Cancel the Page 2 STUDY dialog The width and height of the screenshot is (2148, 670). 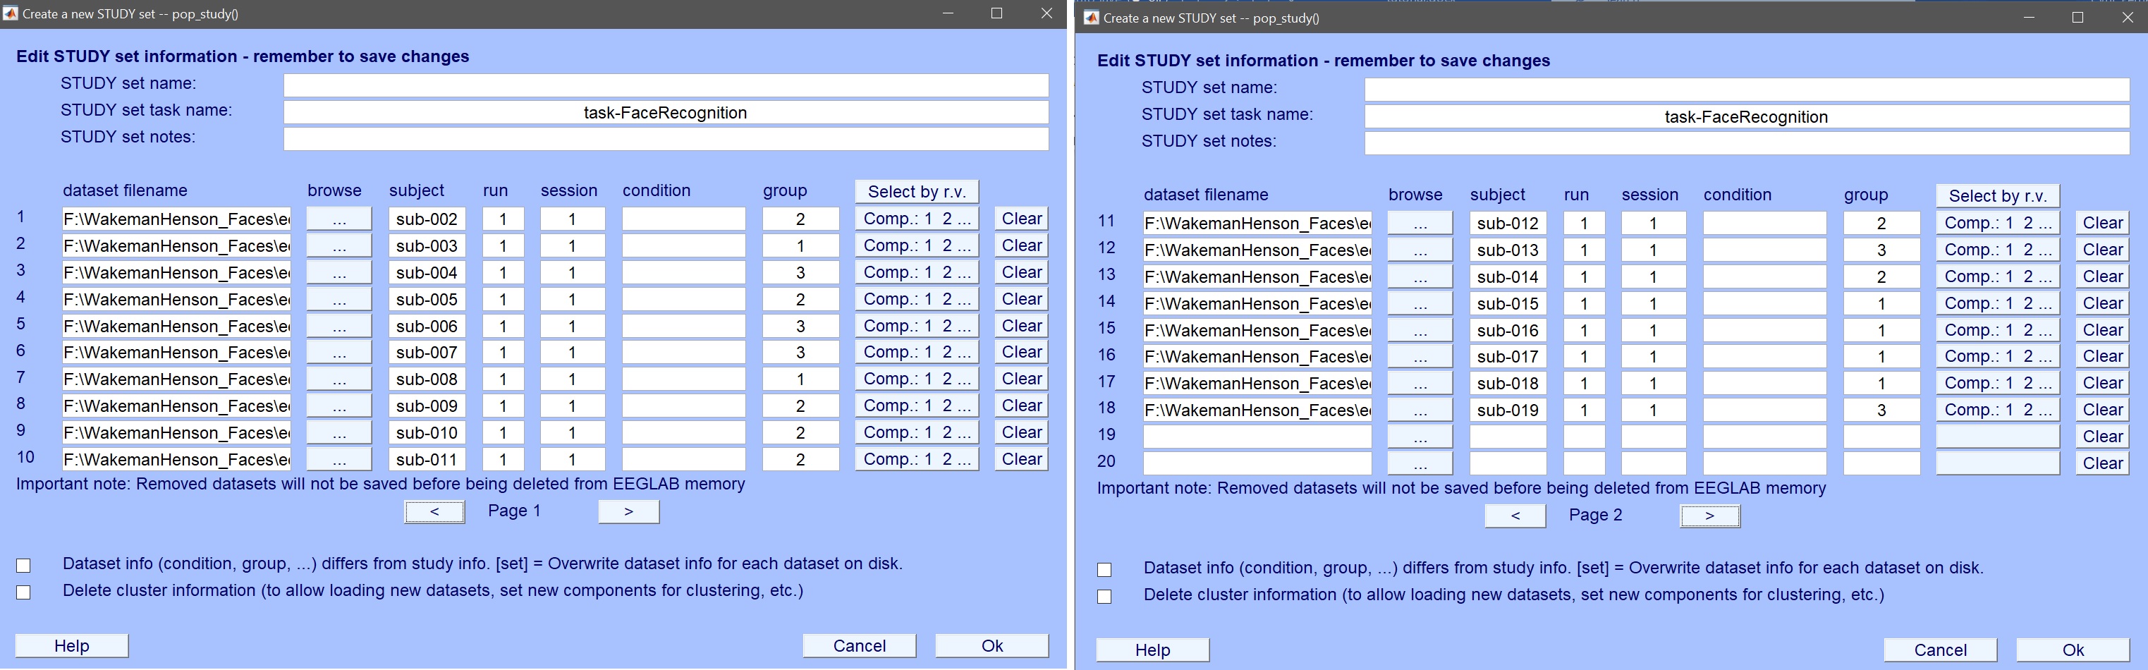(1941, 650)
